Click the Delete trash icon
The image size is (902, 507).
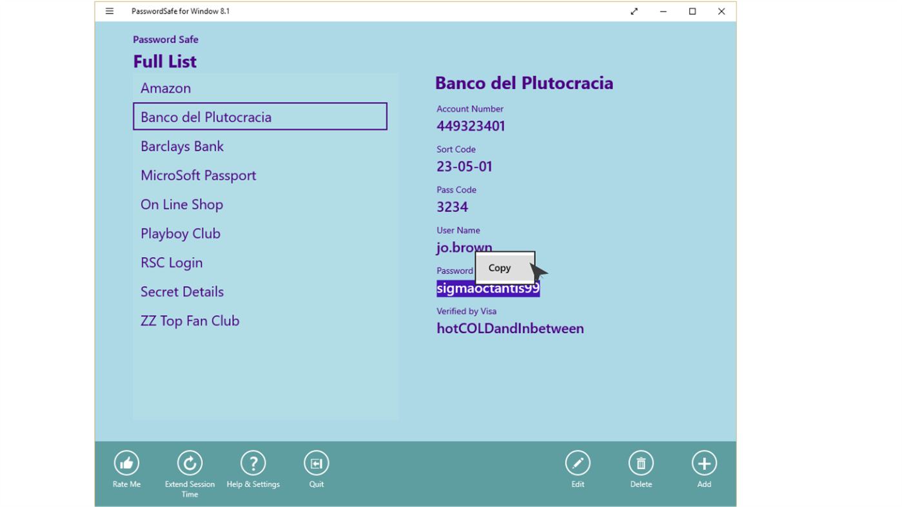(x=640, y=462)
